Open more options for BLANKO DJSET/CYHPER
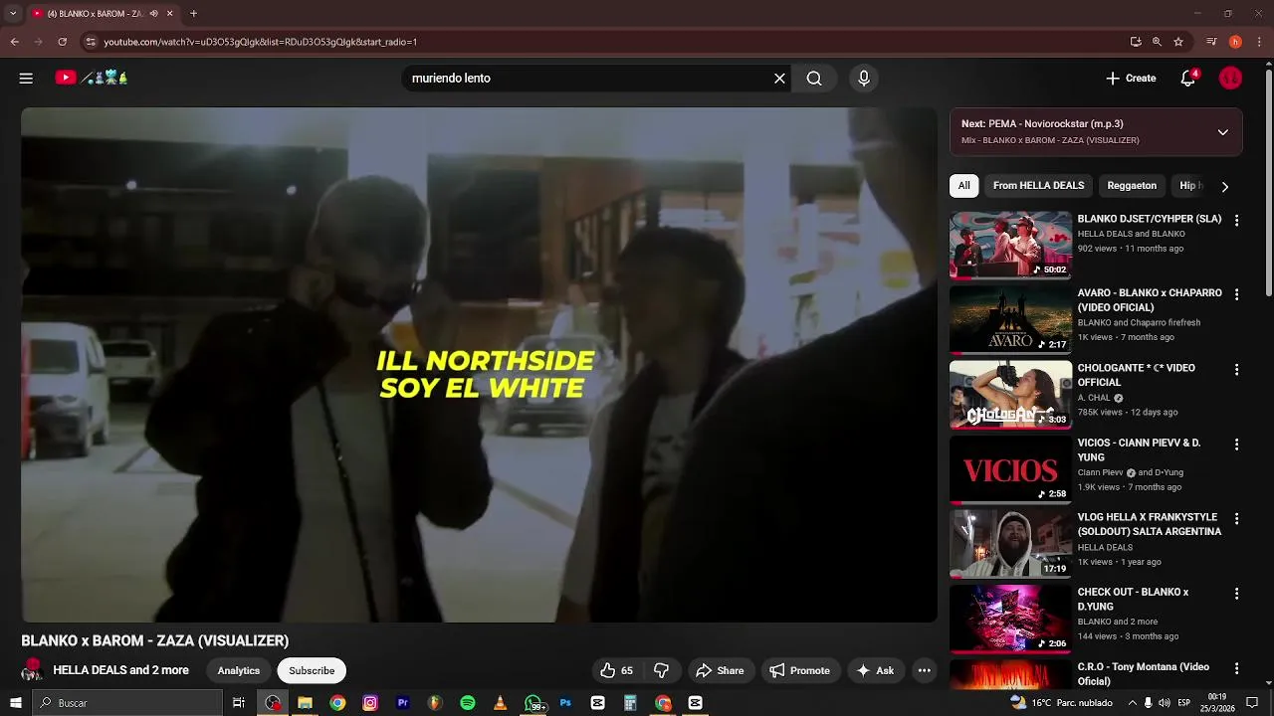Image resolution: width=1274 pixels, height=716 pixels. point(1237,220)
